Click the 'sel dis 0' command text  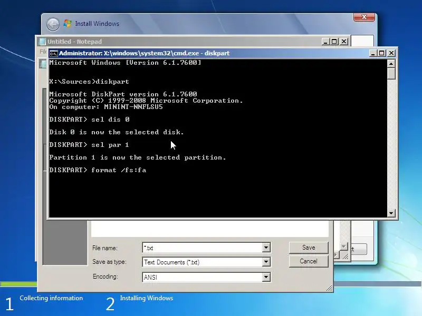[x=110, y=120]
